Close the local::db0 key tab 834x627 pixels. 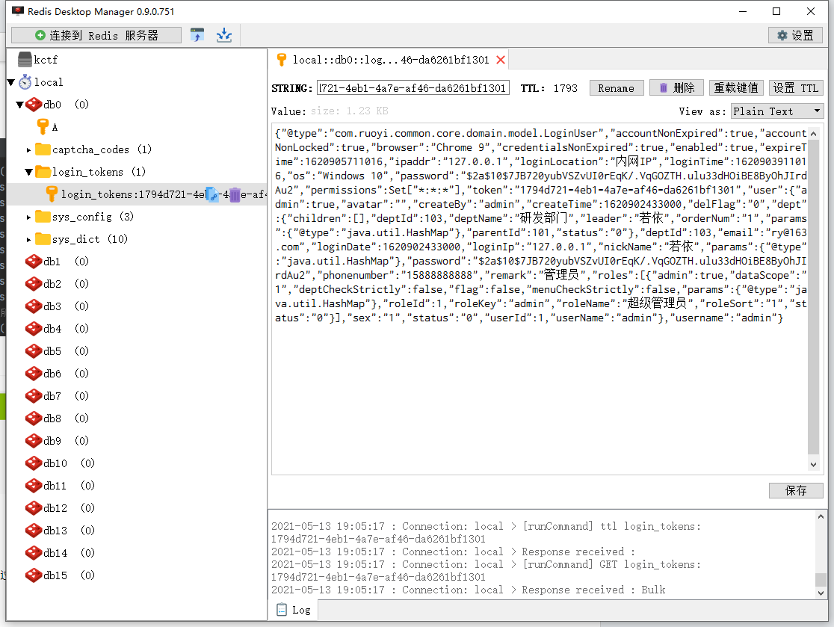[501, 60]
